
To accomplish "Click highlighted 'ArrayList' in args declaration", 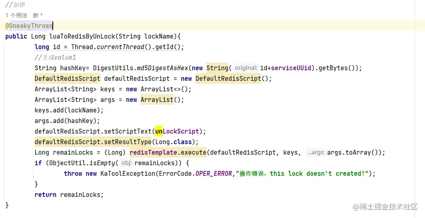I will point(157,99).
